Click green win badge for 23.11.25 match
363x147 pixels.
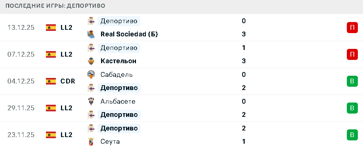tap(352, 135)
